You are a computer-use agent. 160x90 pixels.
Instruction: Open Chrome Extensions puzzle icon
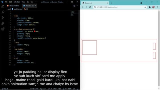pos(150,7)
